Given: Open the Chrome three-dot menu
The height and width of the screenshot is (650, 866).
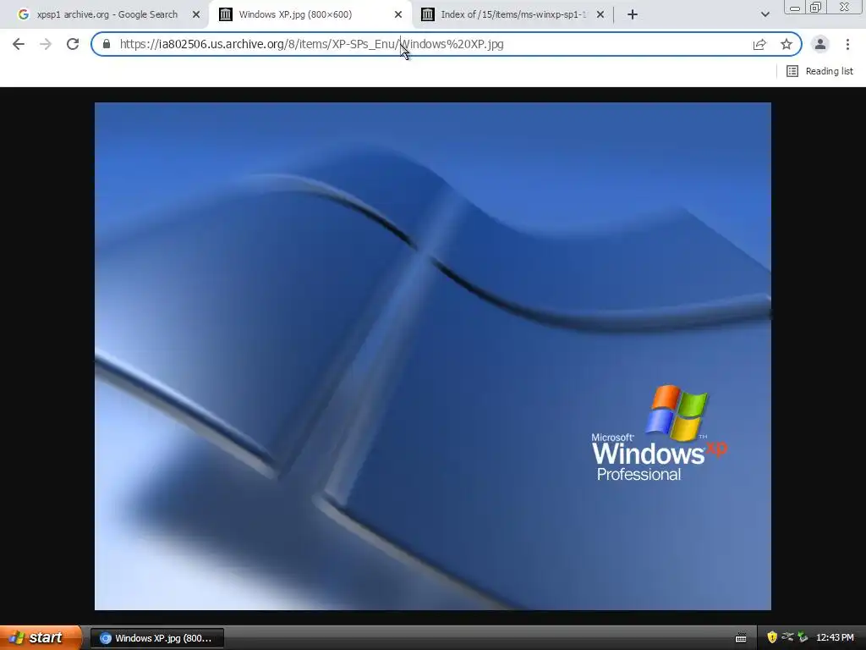Looking at the screenshot, I should 847,44.
